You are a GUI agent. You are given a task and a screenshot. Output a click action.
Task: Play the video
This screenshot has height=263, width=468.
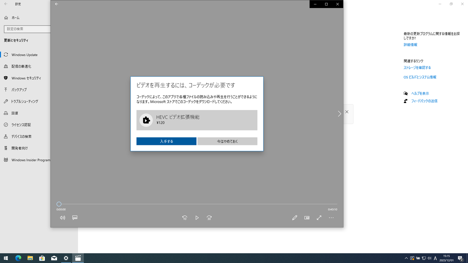[x=197, y=218]
